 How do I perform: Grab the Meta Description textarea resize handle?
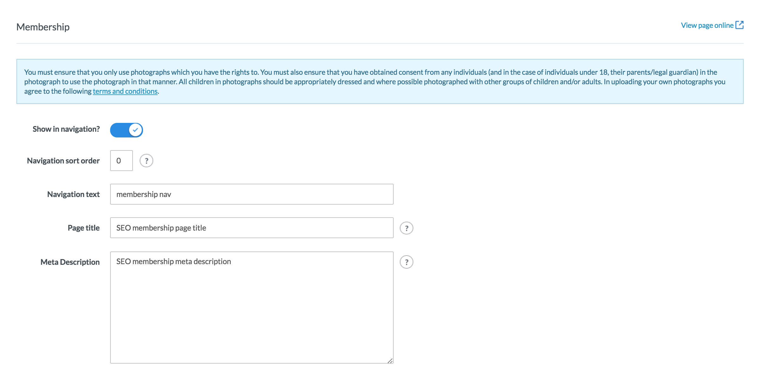pos(390,361)
